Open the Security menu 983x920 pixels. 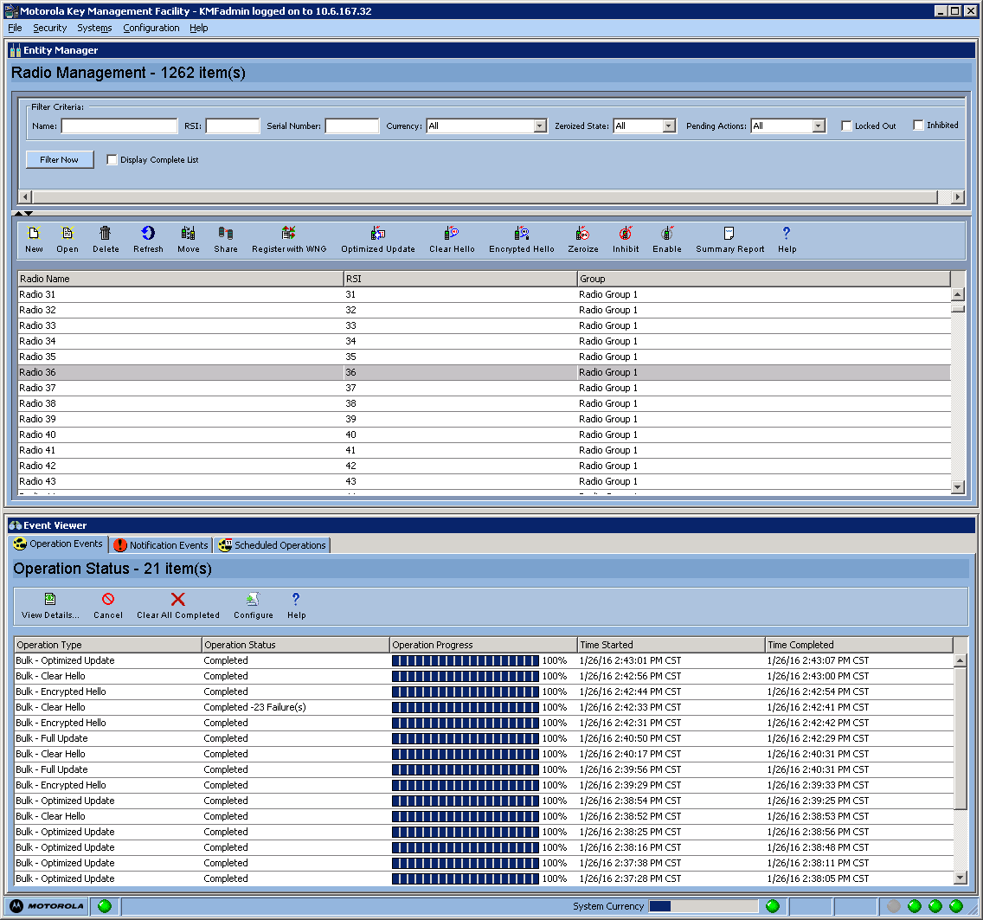tap(49, 29)
